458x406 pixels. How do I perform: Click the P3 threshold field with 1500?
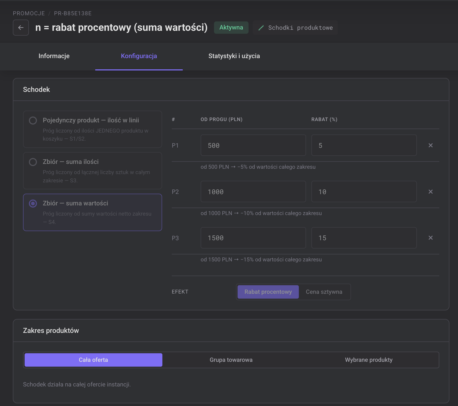pos(253,238)
